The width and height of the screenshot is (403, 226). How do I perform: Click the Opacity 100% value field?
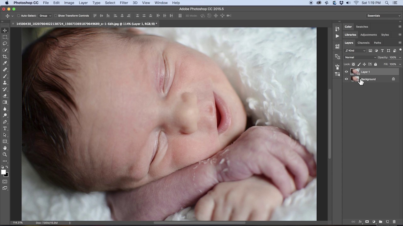tap(393, 57)
